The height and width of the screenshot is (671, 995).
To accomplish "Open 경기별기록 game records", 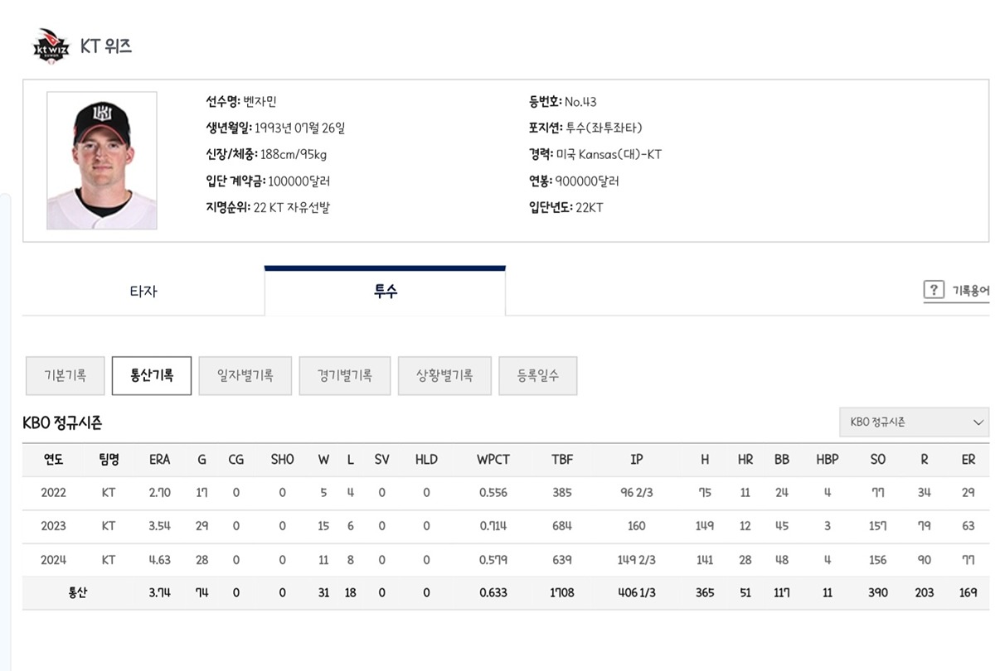I will pos(344,375).
